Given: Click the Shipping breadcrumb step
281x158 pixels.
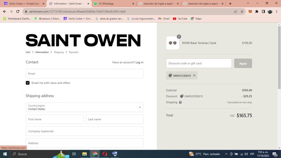Looking at the screenshot, I should click(58, 52).
